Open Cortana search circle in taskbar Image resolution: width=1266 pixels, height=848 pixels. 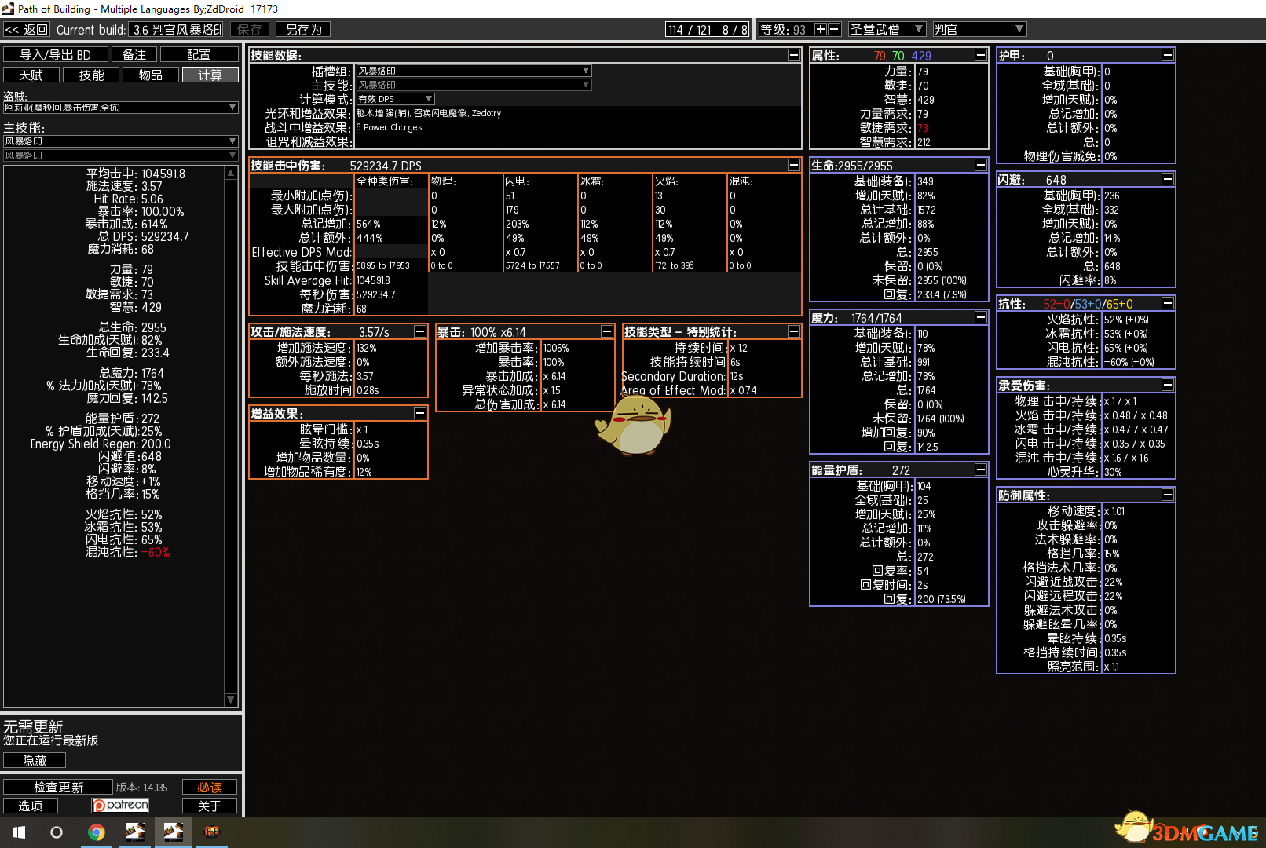pos(57,832)
